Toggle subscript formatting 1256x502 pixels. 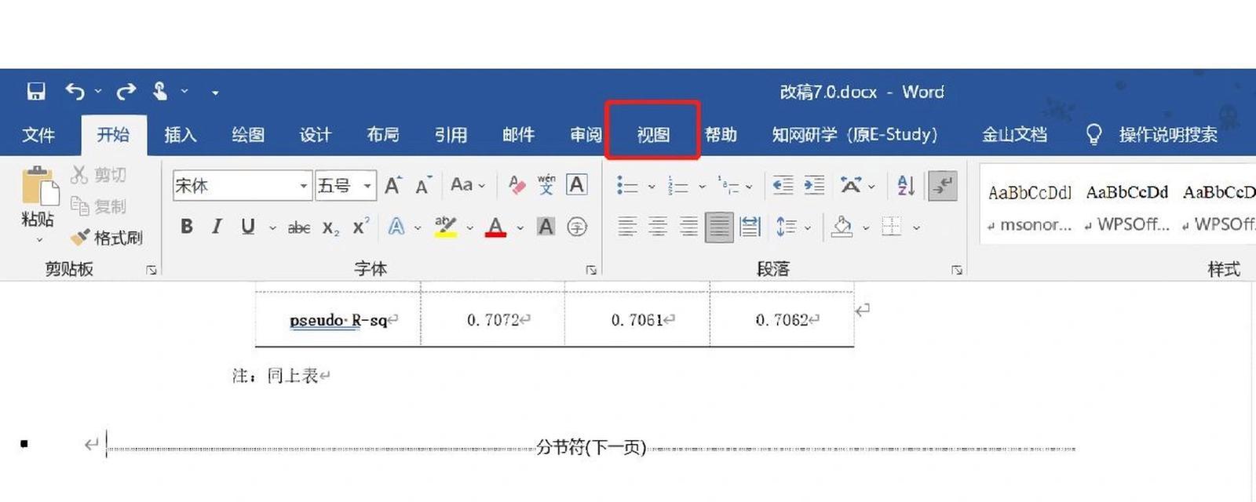pyautogui.click(x=331, y=227)
